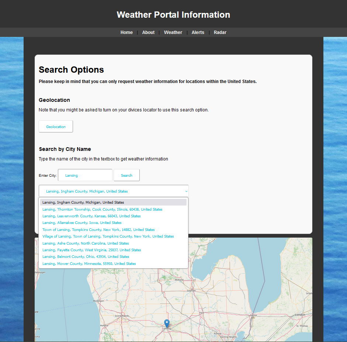Image resolution: width=347 pixels, height=342 pixels.
Task: Choose Village of Lansing, New York option
Action: (108, 236)
